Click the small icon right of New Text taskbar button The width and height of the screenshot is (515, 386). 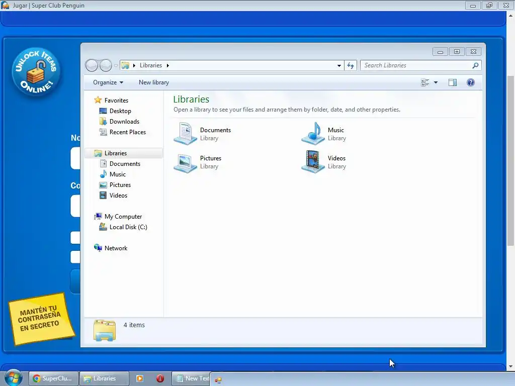[218, 380]
